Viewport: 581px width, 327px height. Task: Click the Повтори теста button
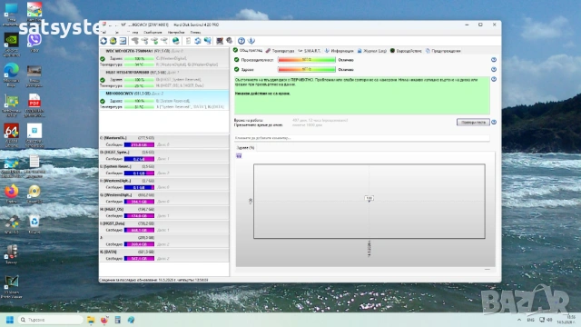coord(473,122)
